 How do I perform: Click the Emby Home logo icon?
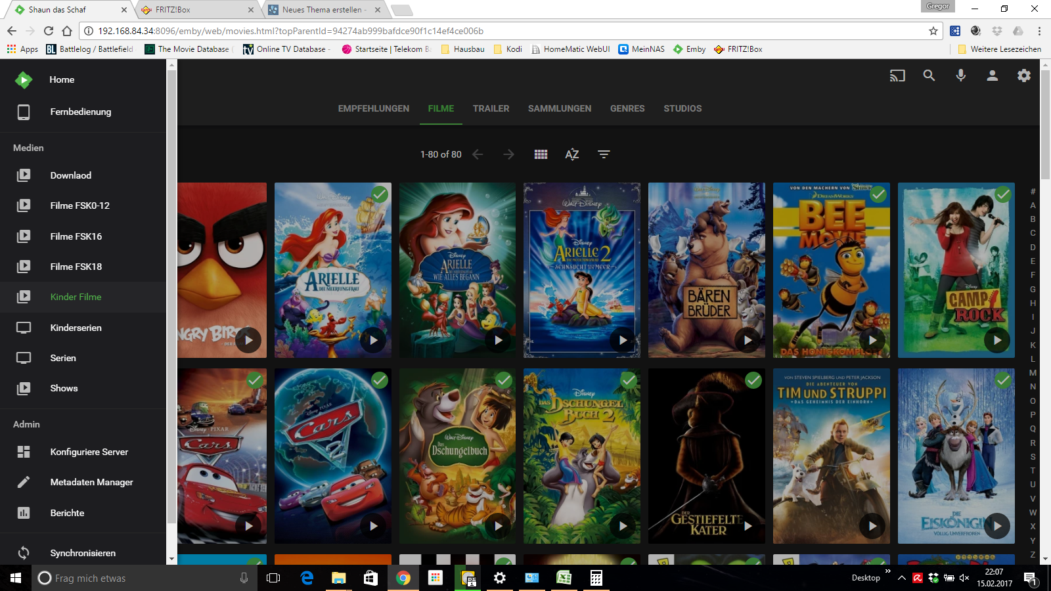(24, 79)
